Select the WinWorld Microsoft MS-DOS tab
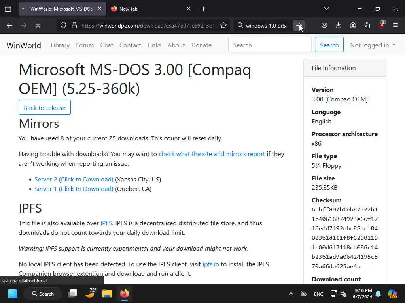The image size is (405, 303). point(62,9)
